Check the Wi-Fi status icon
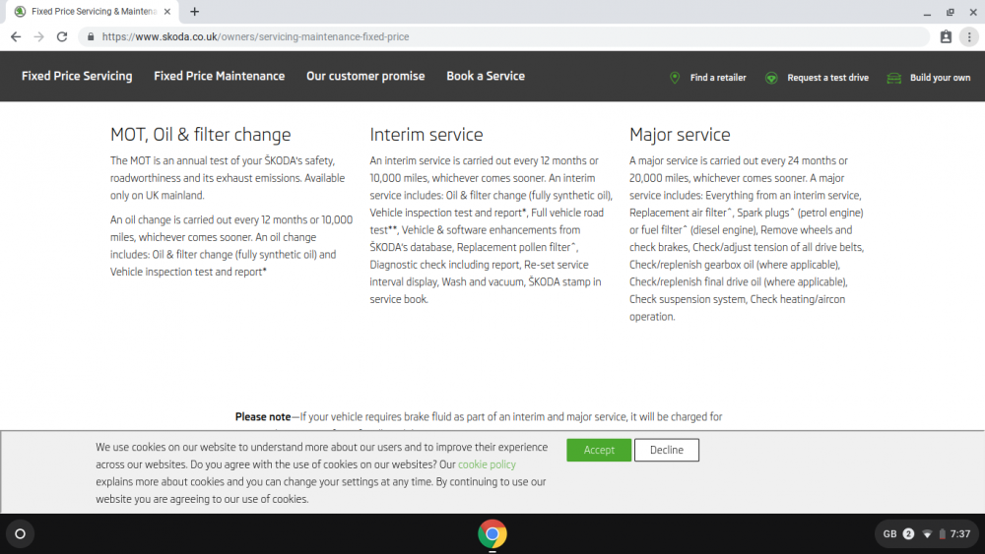Screen dimensions: 985x554 point(927,534)
